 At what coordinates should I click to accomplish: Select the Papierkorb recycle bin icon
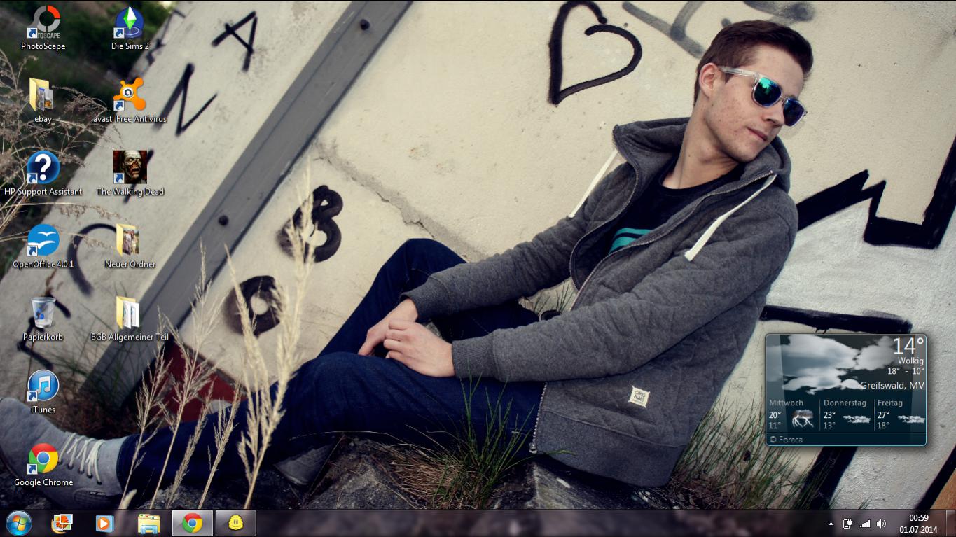pyautogui.click(x=43, y=313)
